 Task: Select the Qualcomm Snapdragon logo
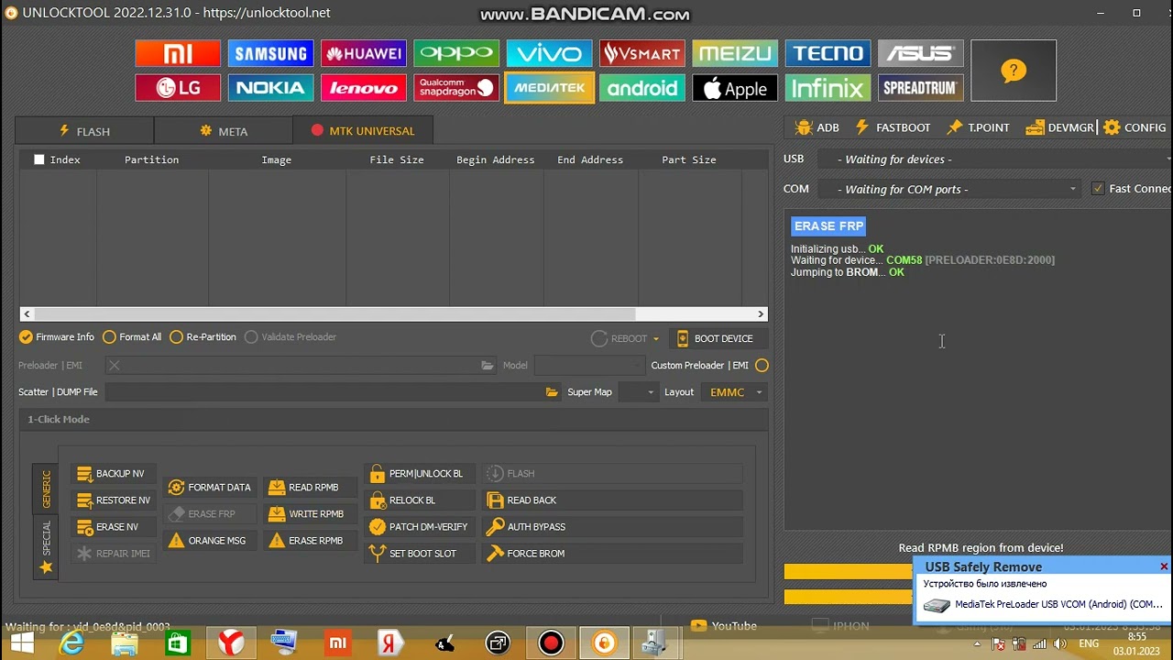pos(456,88)
